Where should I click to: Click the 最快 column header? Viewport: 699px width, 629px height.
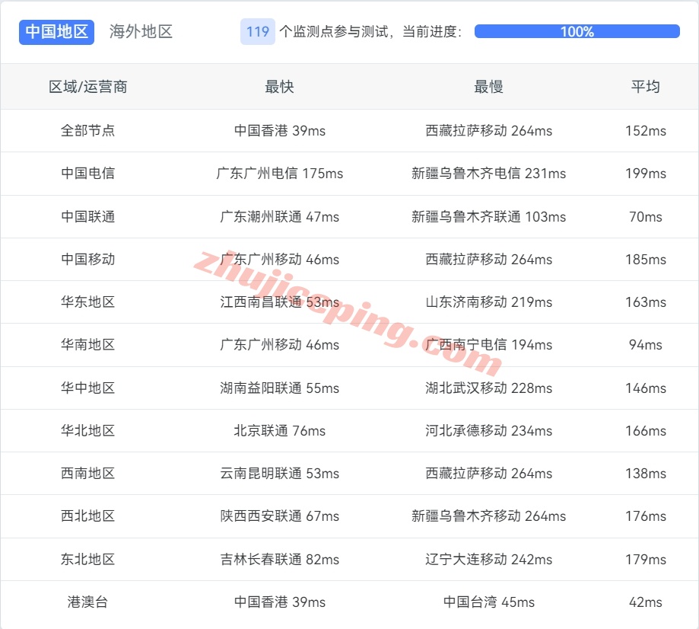(279, 87)
